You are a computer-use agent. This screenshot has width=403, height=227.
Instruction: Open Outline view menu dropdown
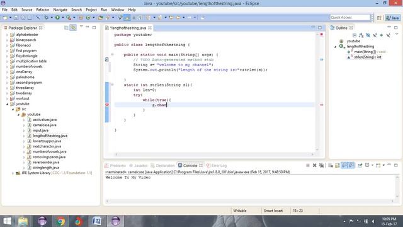pyautogui.click(x=397, y=33)
